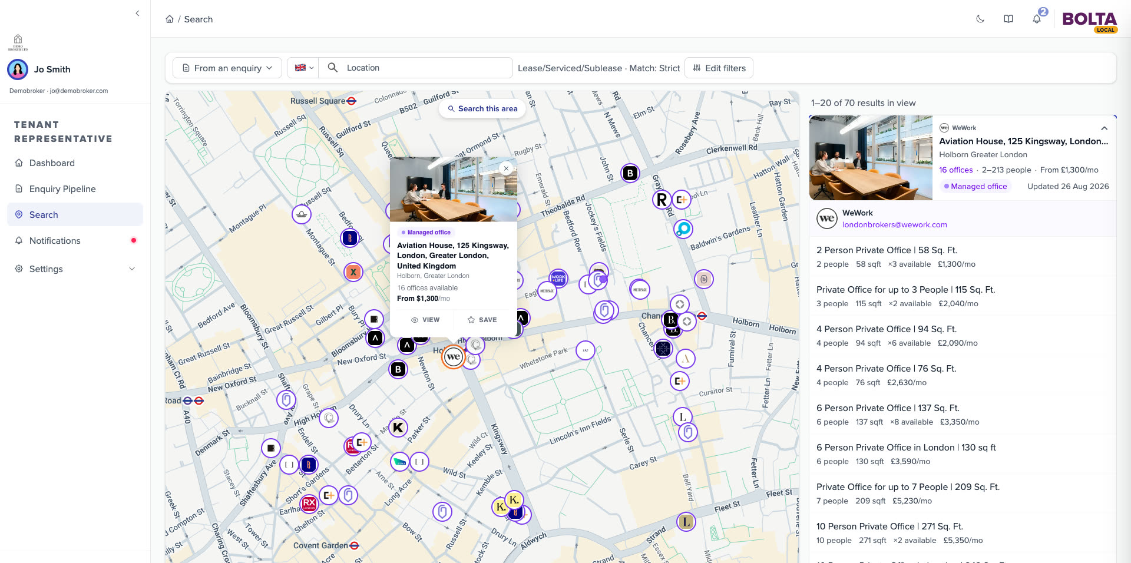The image size is (1131, 563).
Task: Select 4 Person Private Office 76 Sq. Ft.
Action: pos(963,375)
